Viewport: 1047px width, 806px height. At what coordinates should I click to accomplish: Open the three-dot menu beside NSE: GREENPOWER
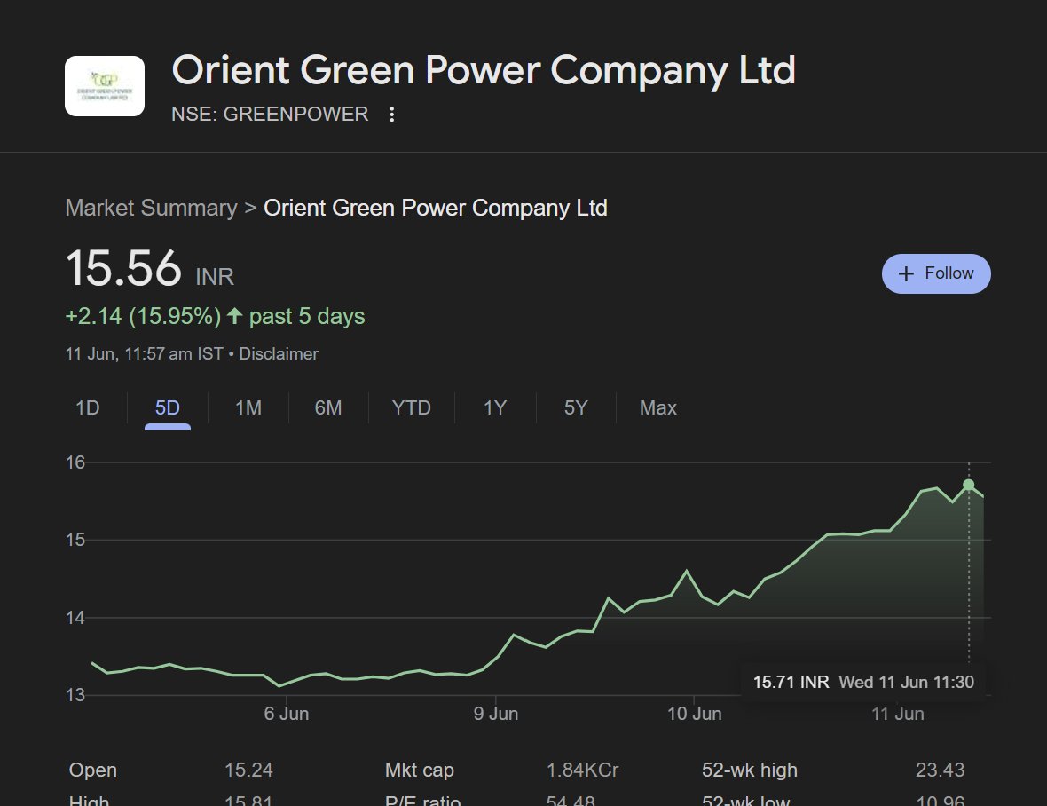(392, 115)
